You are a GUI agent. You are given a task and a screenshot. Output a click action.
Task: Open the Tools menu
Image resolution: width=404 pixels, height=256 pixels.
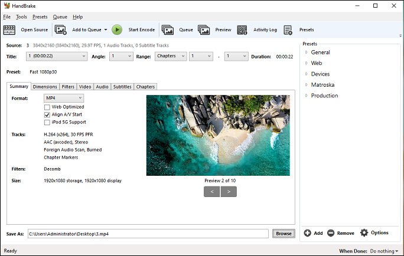21,17
